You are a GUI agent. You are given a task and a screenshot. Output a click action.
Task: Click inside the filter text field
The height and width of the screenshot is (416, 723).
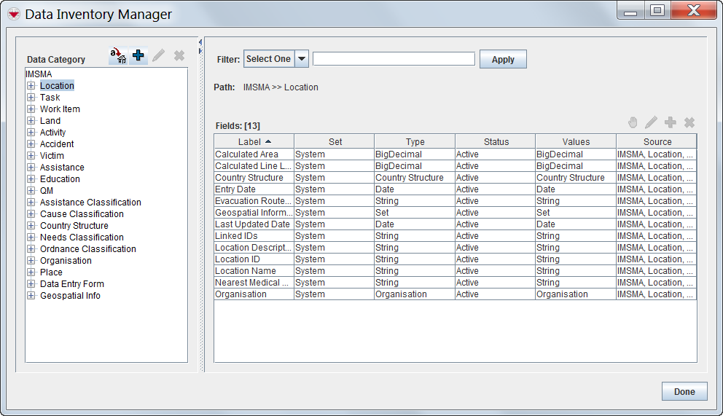click(394, 59)
